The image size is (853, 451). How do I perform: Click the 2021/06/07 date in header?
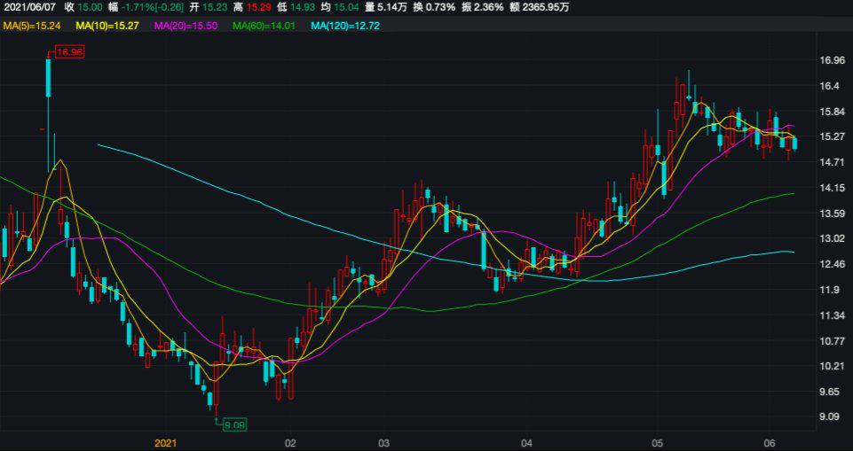pos(28,7)
